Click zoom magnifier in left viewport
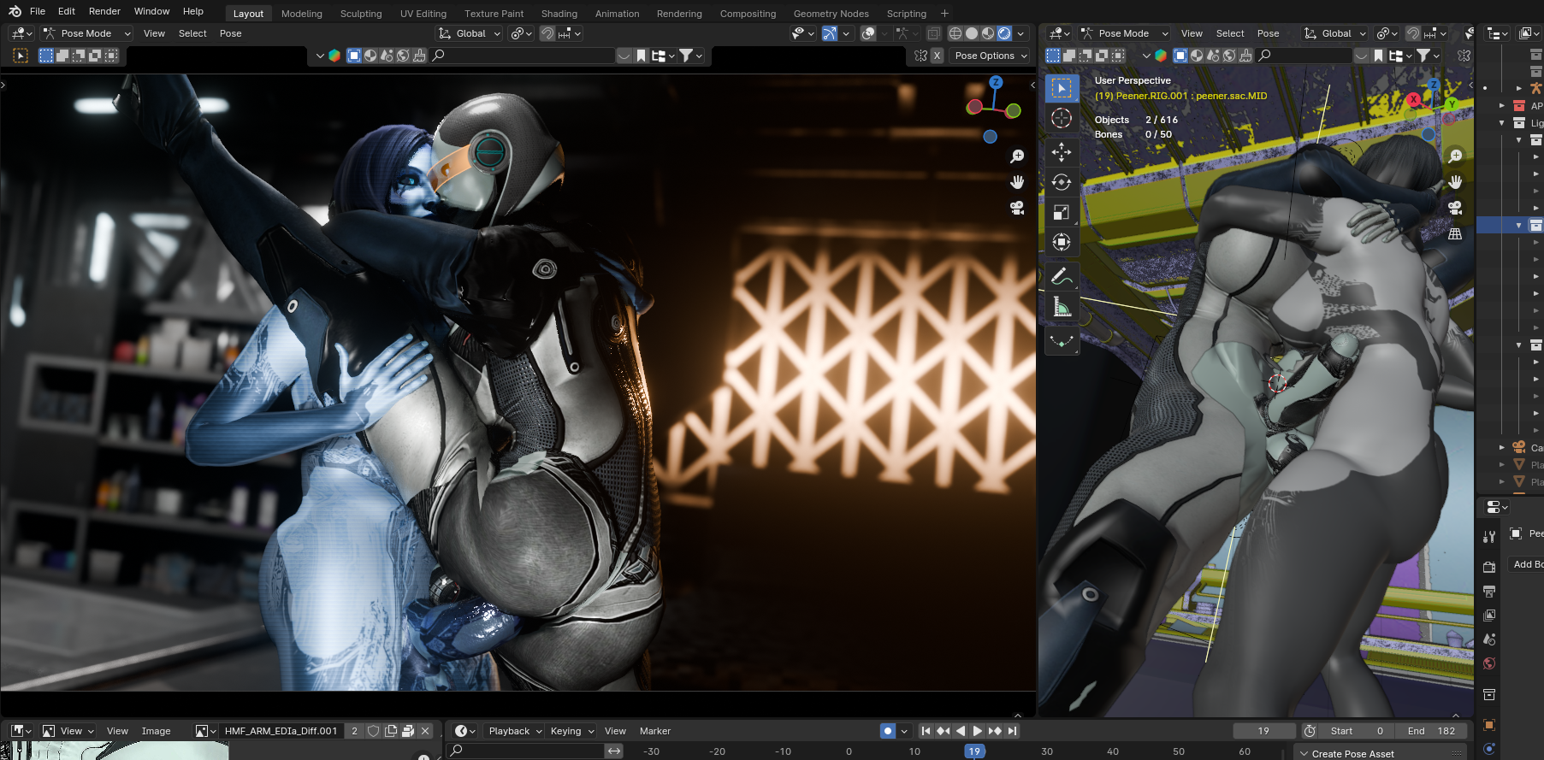Viewport: 1544px width, 760px height. pos(1017,156)
